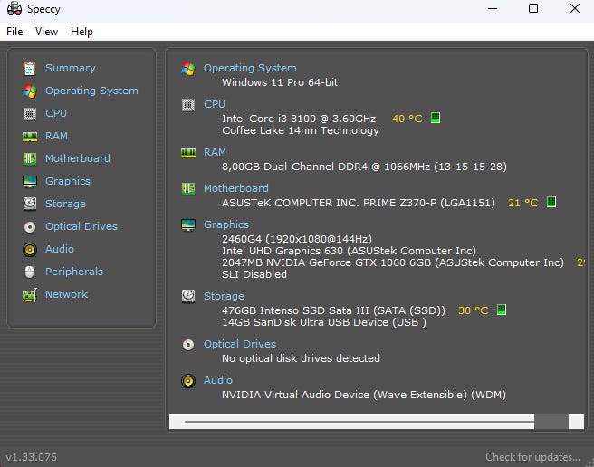The height and width of the screenshot is (467, 594).
Task: Click the Storage heading in main panel
Action: tap(224, 296)
